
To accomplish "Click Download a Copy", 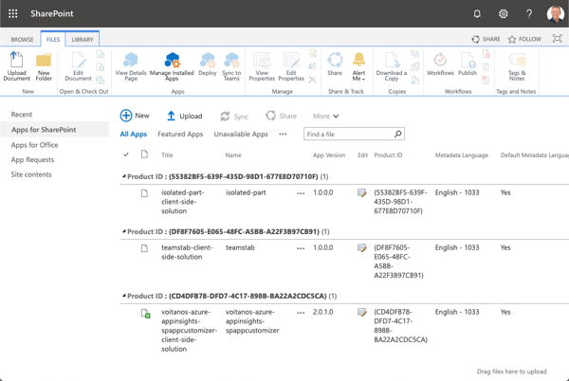I will coord(391,66).
